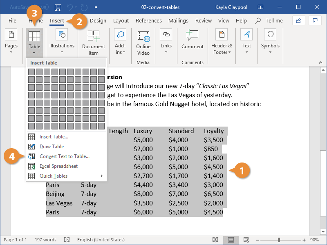327x245 pixels.
Task: Select Excel Spreadsheet from table menu
Action: click(58, 166)
